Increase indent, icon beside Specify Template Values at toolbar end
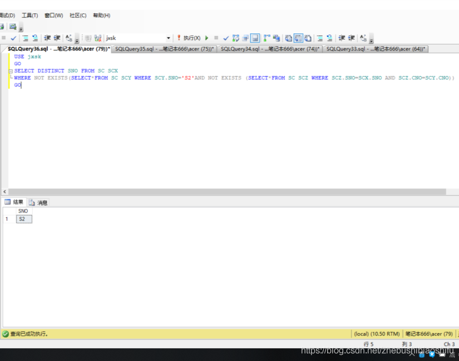Screen dimensions: 459x361 [351, 38]
